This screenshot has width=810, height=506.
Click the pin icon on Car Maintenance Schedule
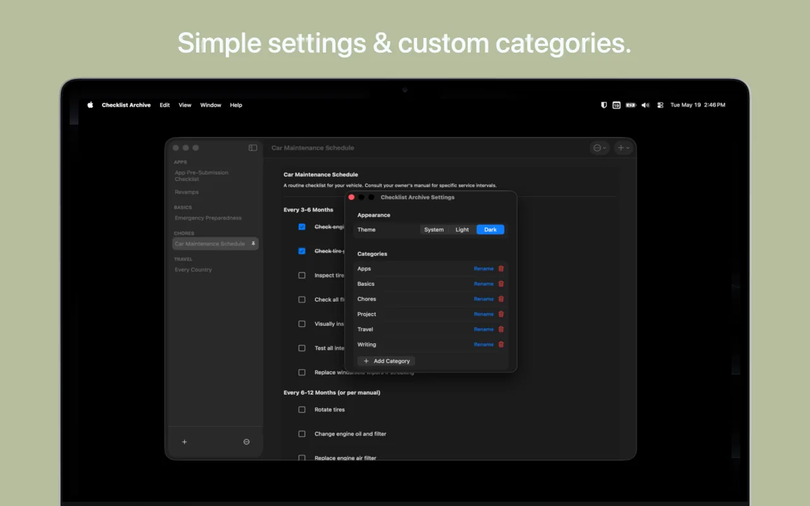click(x=253, y=244)
